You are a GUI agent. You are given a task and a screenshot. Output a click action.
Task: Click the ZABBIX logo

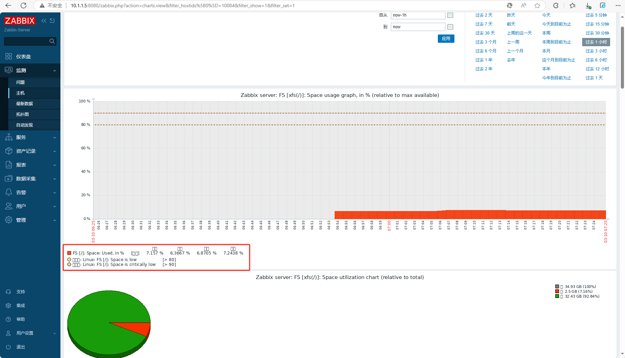pyautogui.click(x=20, y=21)
